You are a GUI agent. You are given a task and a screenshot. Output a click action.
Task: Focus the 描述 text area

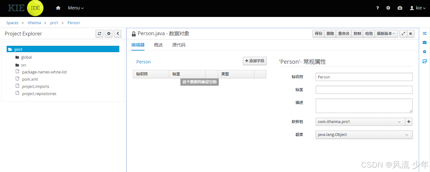[364, 106]
